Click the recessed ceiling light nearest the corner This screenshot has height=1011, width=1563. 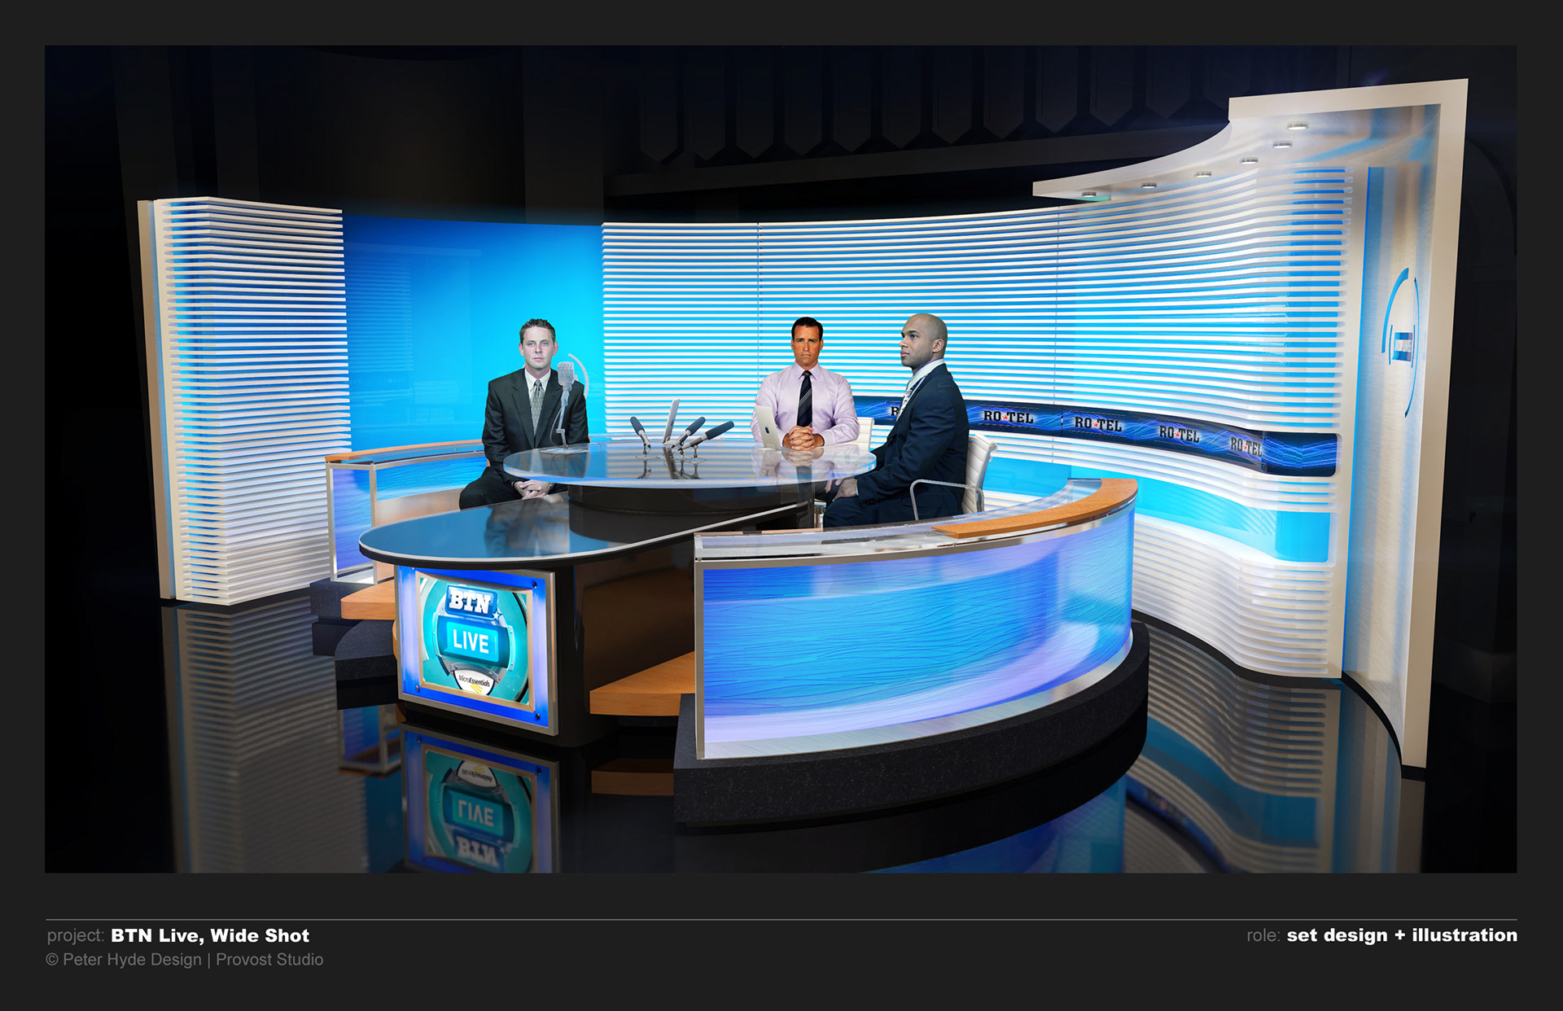[x=1297, y=126]
